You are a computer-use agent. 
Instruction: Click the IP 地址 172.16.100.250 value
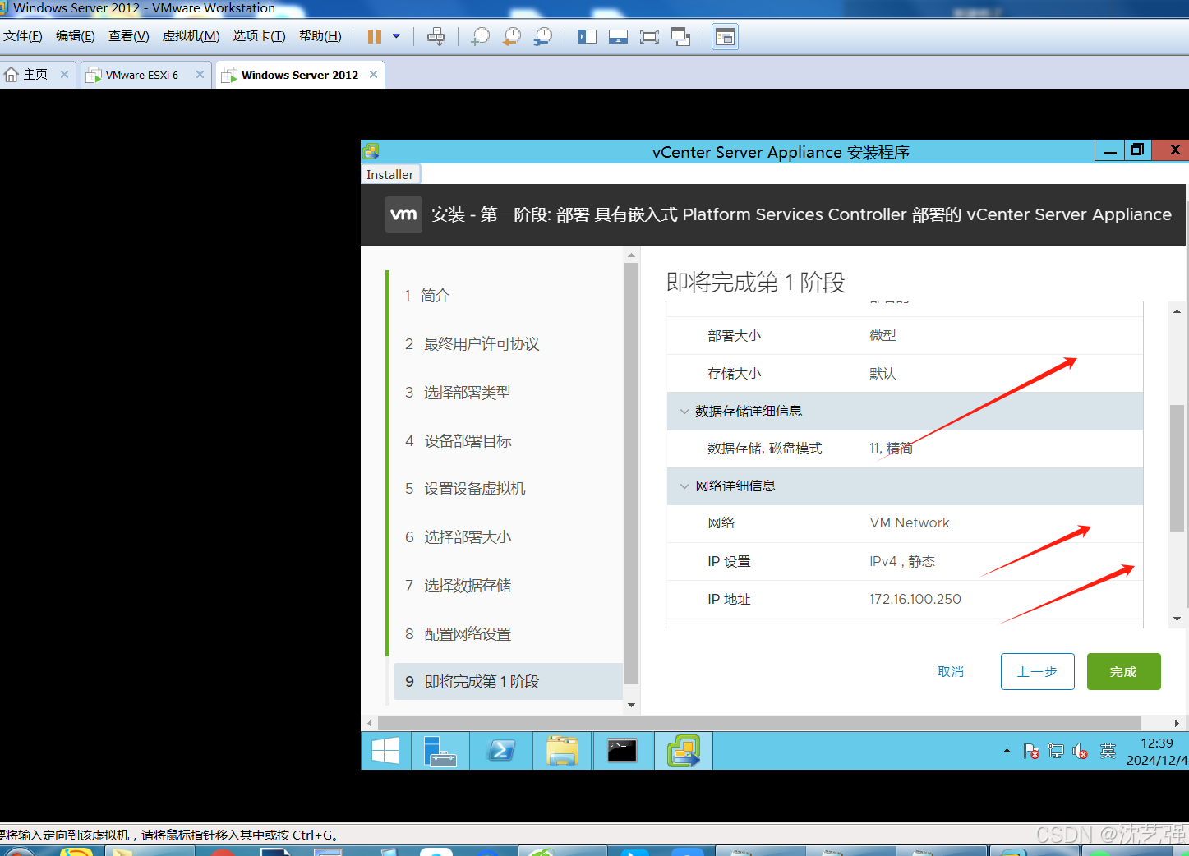click(x=915, y=600)
